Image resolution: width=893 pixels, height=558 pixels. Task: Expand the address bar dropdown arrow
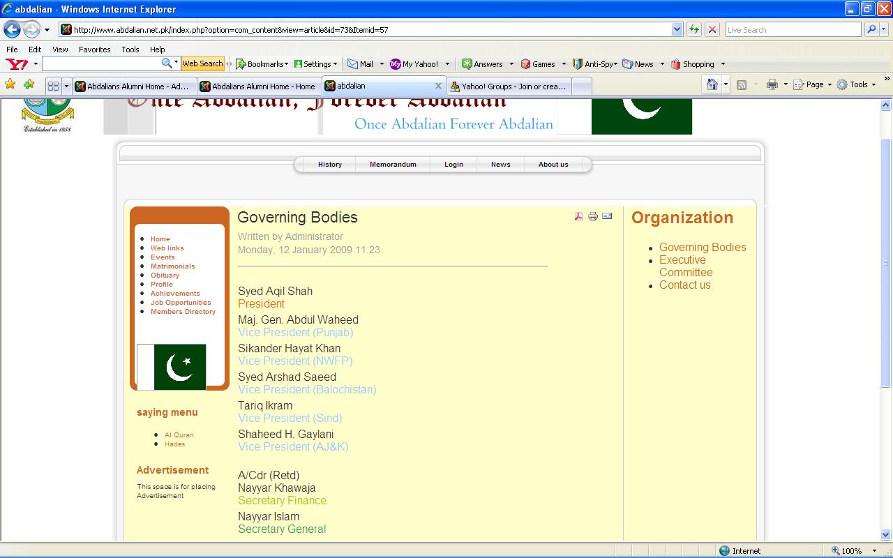[x=677, y=29]
